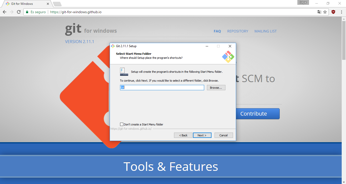Bookmark the page with the star icon
The width and height of the screenshot is (346, 184).
pyautogui.click(x=325, y=12)
